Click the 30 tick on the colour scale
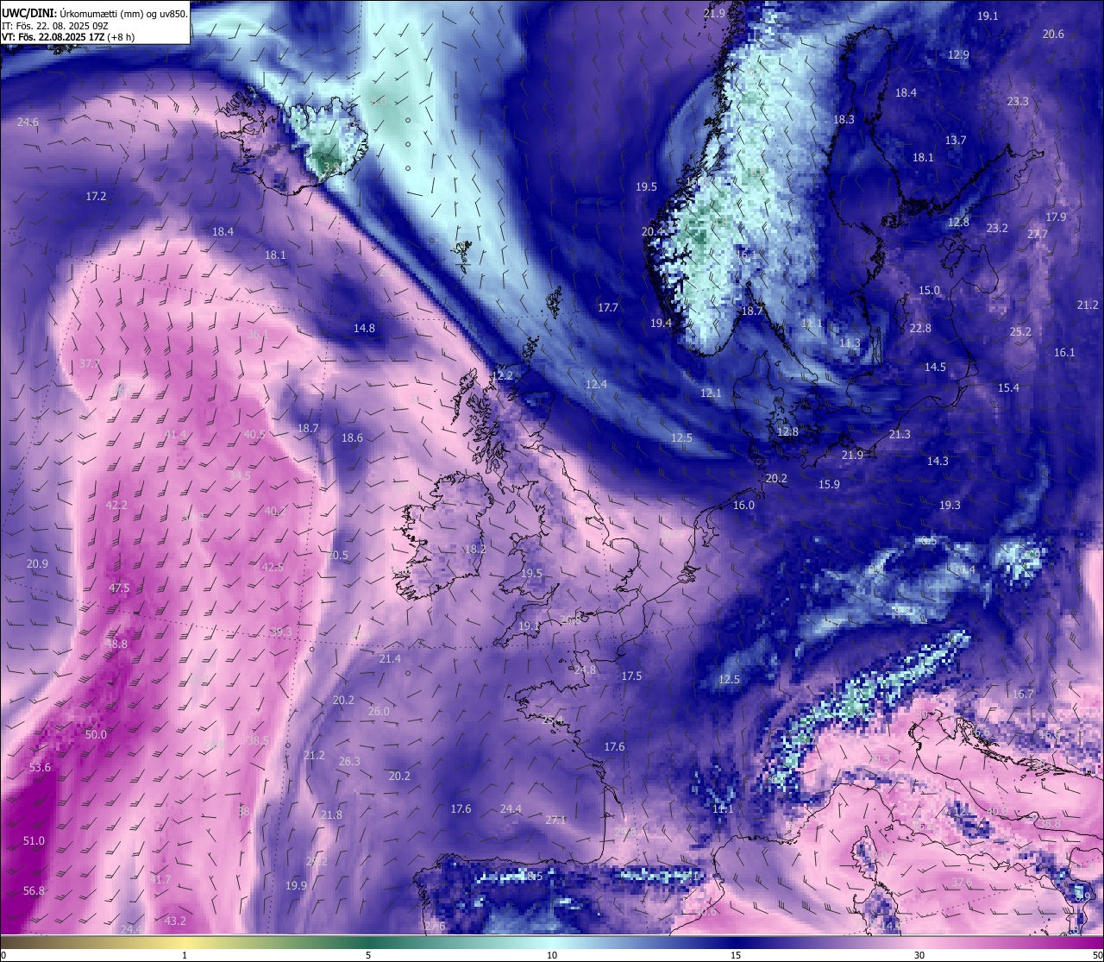 click(x=919, y=955)
